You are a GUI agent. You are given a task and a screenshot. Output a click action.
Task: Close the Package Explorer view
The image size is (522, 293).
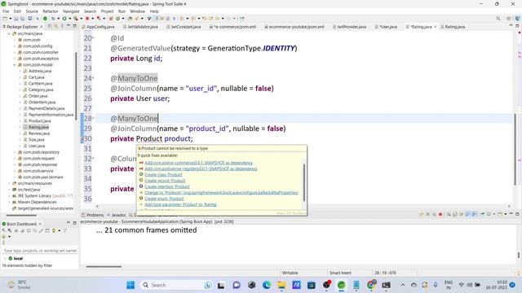click(42, 27)
